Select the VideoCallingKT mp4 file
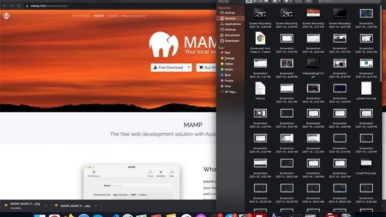Image resolution: width=386 pixels, height=217 pixels. click(313, 68)
